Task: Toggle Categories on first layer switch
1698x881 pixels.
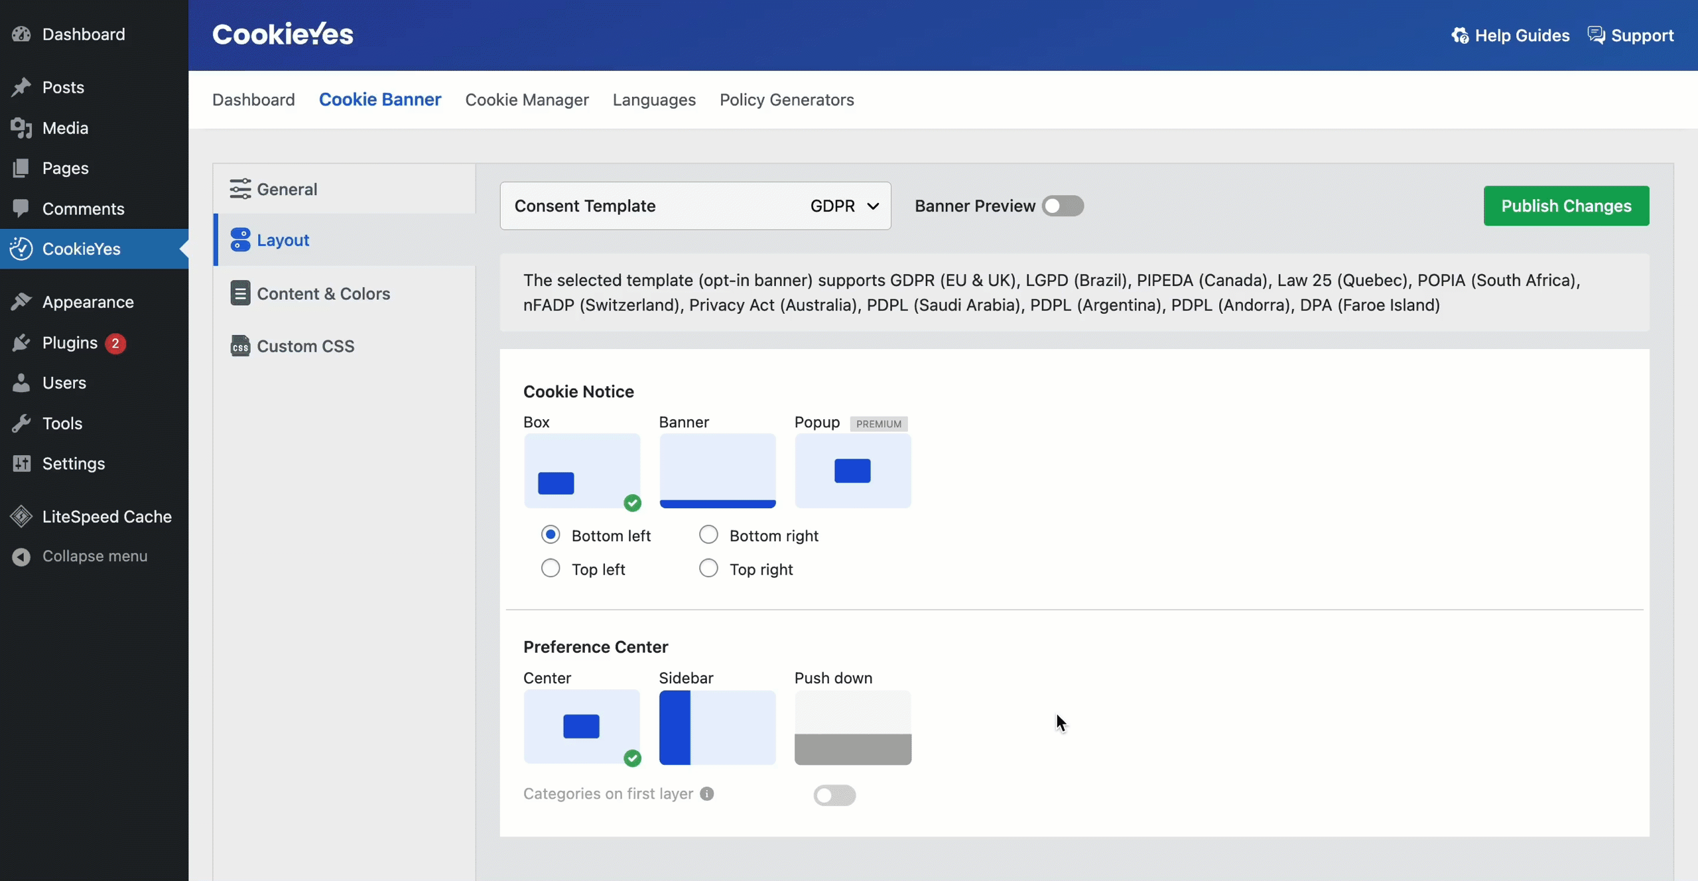Action: (834, 795)
